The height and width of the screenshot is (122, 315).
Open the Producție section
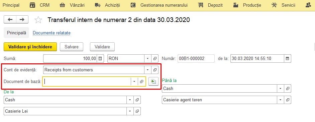tap(252, 5)
